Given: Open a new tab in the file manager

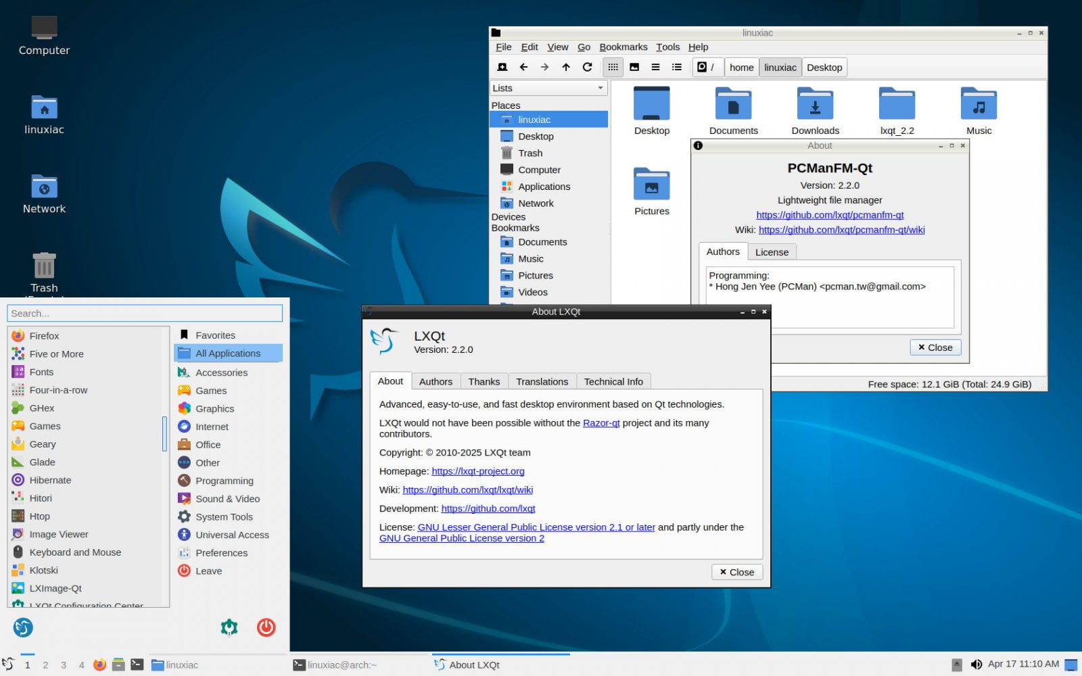Looking at the screenshot, I should (502, 67).
